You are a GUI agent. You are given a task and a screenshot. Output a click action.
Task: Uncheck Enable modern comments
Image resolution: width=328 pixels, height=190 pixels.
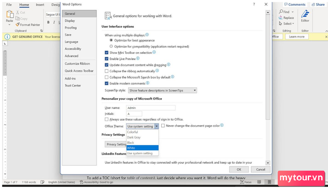click(x=107, y=84)
